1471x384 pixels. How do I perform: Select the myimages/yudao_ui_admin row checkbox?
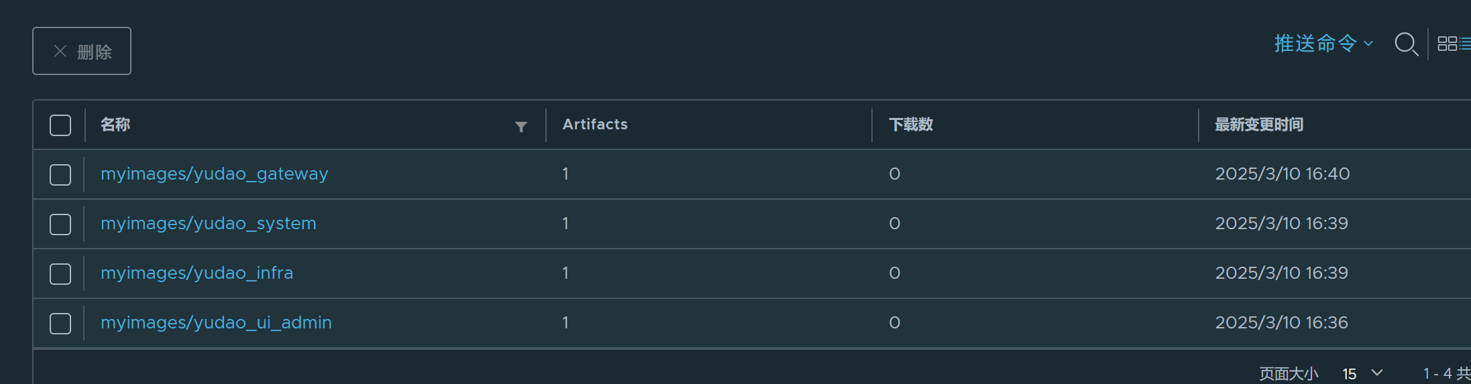tap(60, 324)
